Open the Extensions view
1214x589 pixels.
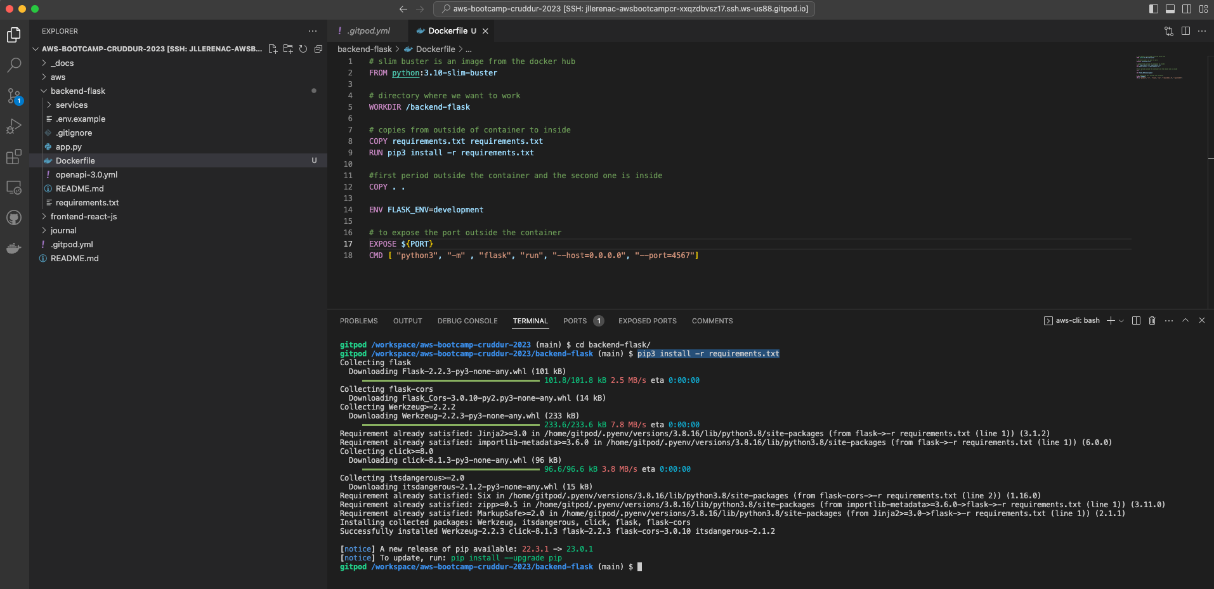14,157
